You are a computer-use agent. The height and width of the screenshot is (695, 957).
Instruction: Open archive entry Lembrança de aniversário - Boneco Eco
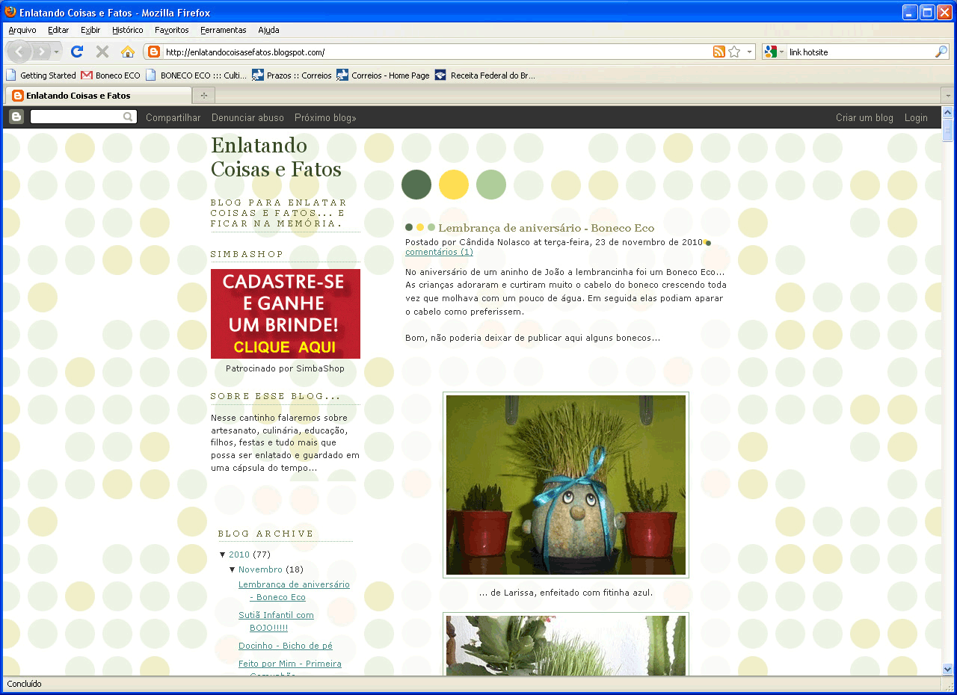[x=294, y=590]
